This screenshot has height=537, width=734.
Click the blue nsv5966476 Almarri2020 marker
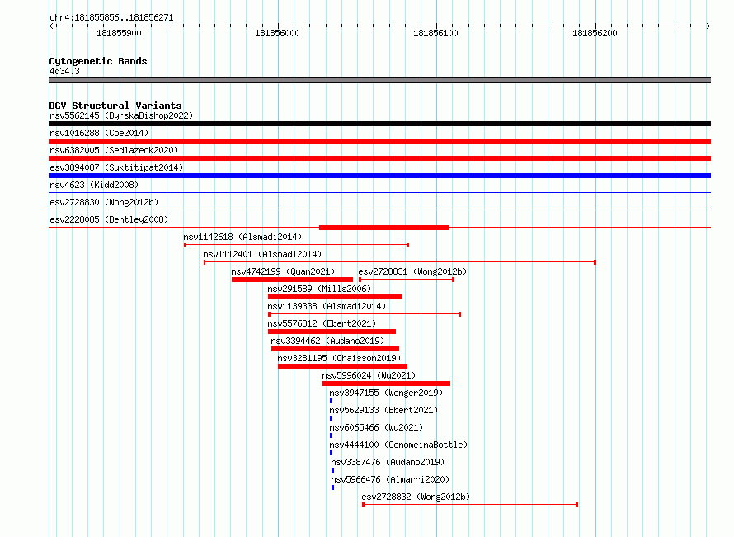(x=333, y=488)
